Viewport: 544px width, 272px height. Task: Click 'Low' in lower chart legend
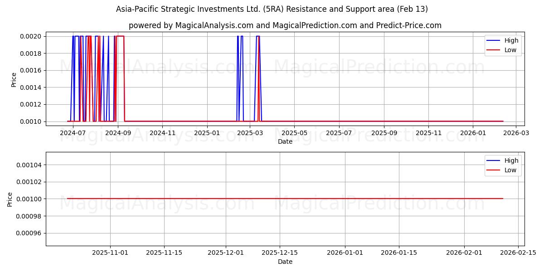510,170
